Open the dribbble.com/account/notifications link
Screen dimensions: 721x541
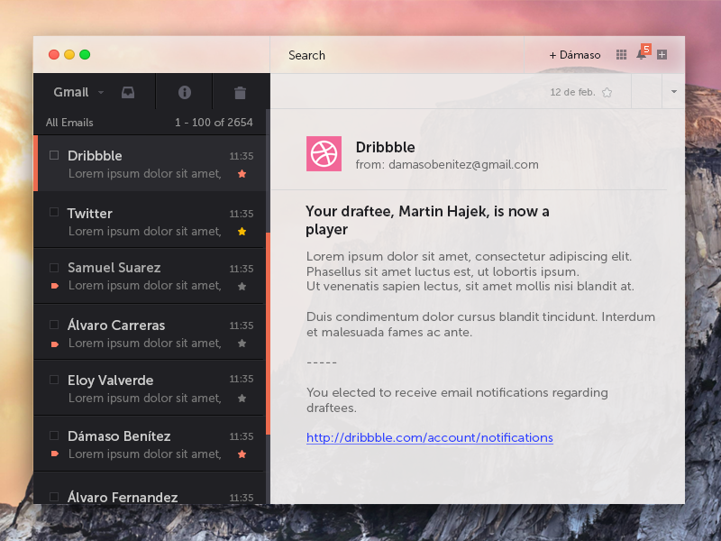(x=430, y=437)
